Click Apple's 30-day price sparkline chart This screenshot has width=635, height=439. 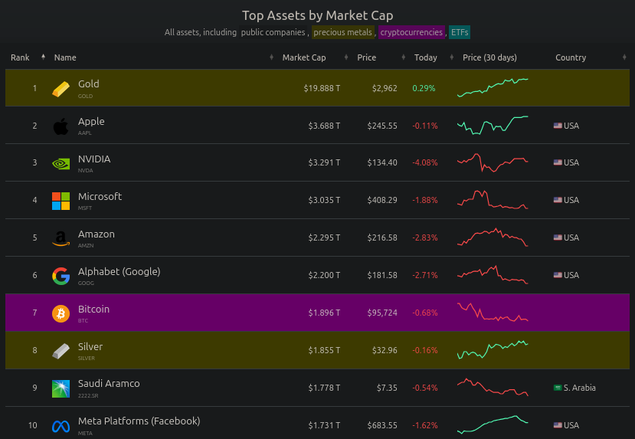(x=493, y=125)
